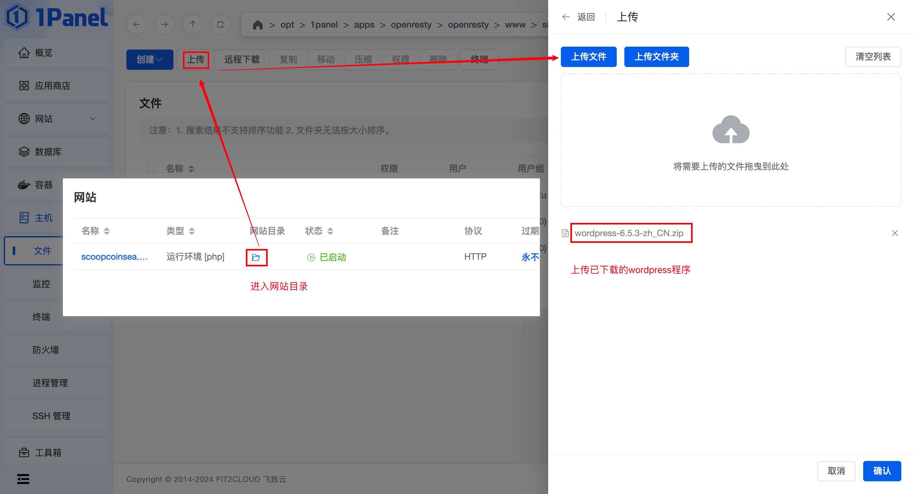Click home icon in path breadcrumb

258,25
